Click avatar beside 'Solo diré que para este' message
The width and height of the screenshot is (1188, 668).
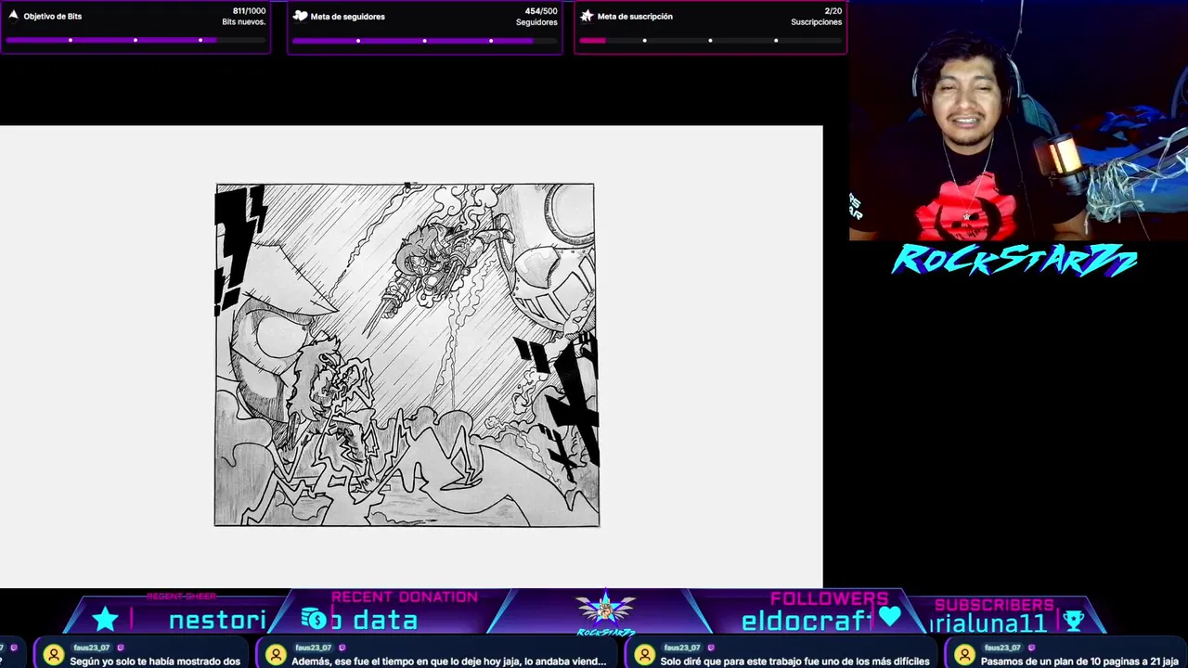[x=644, y=655]
